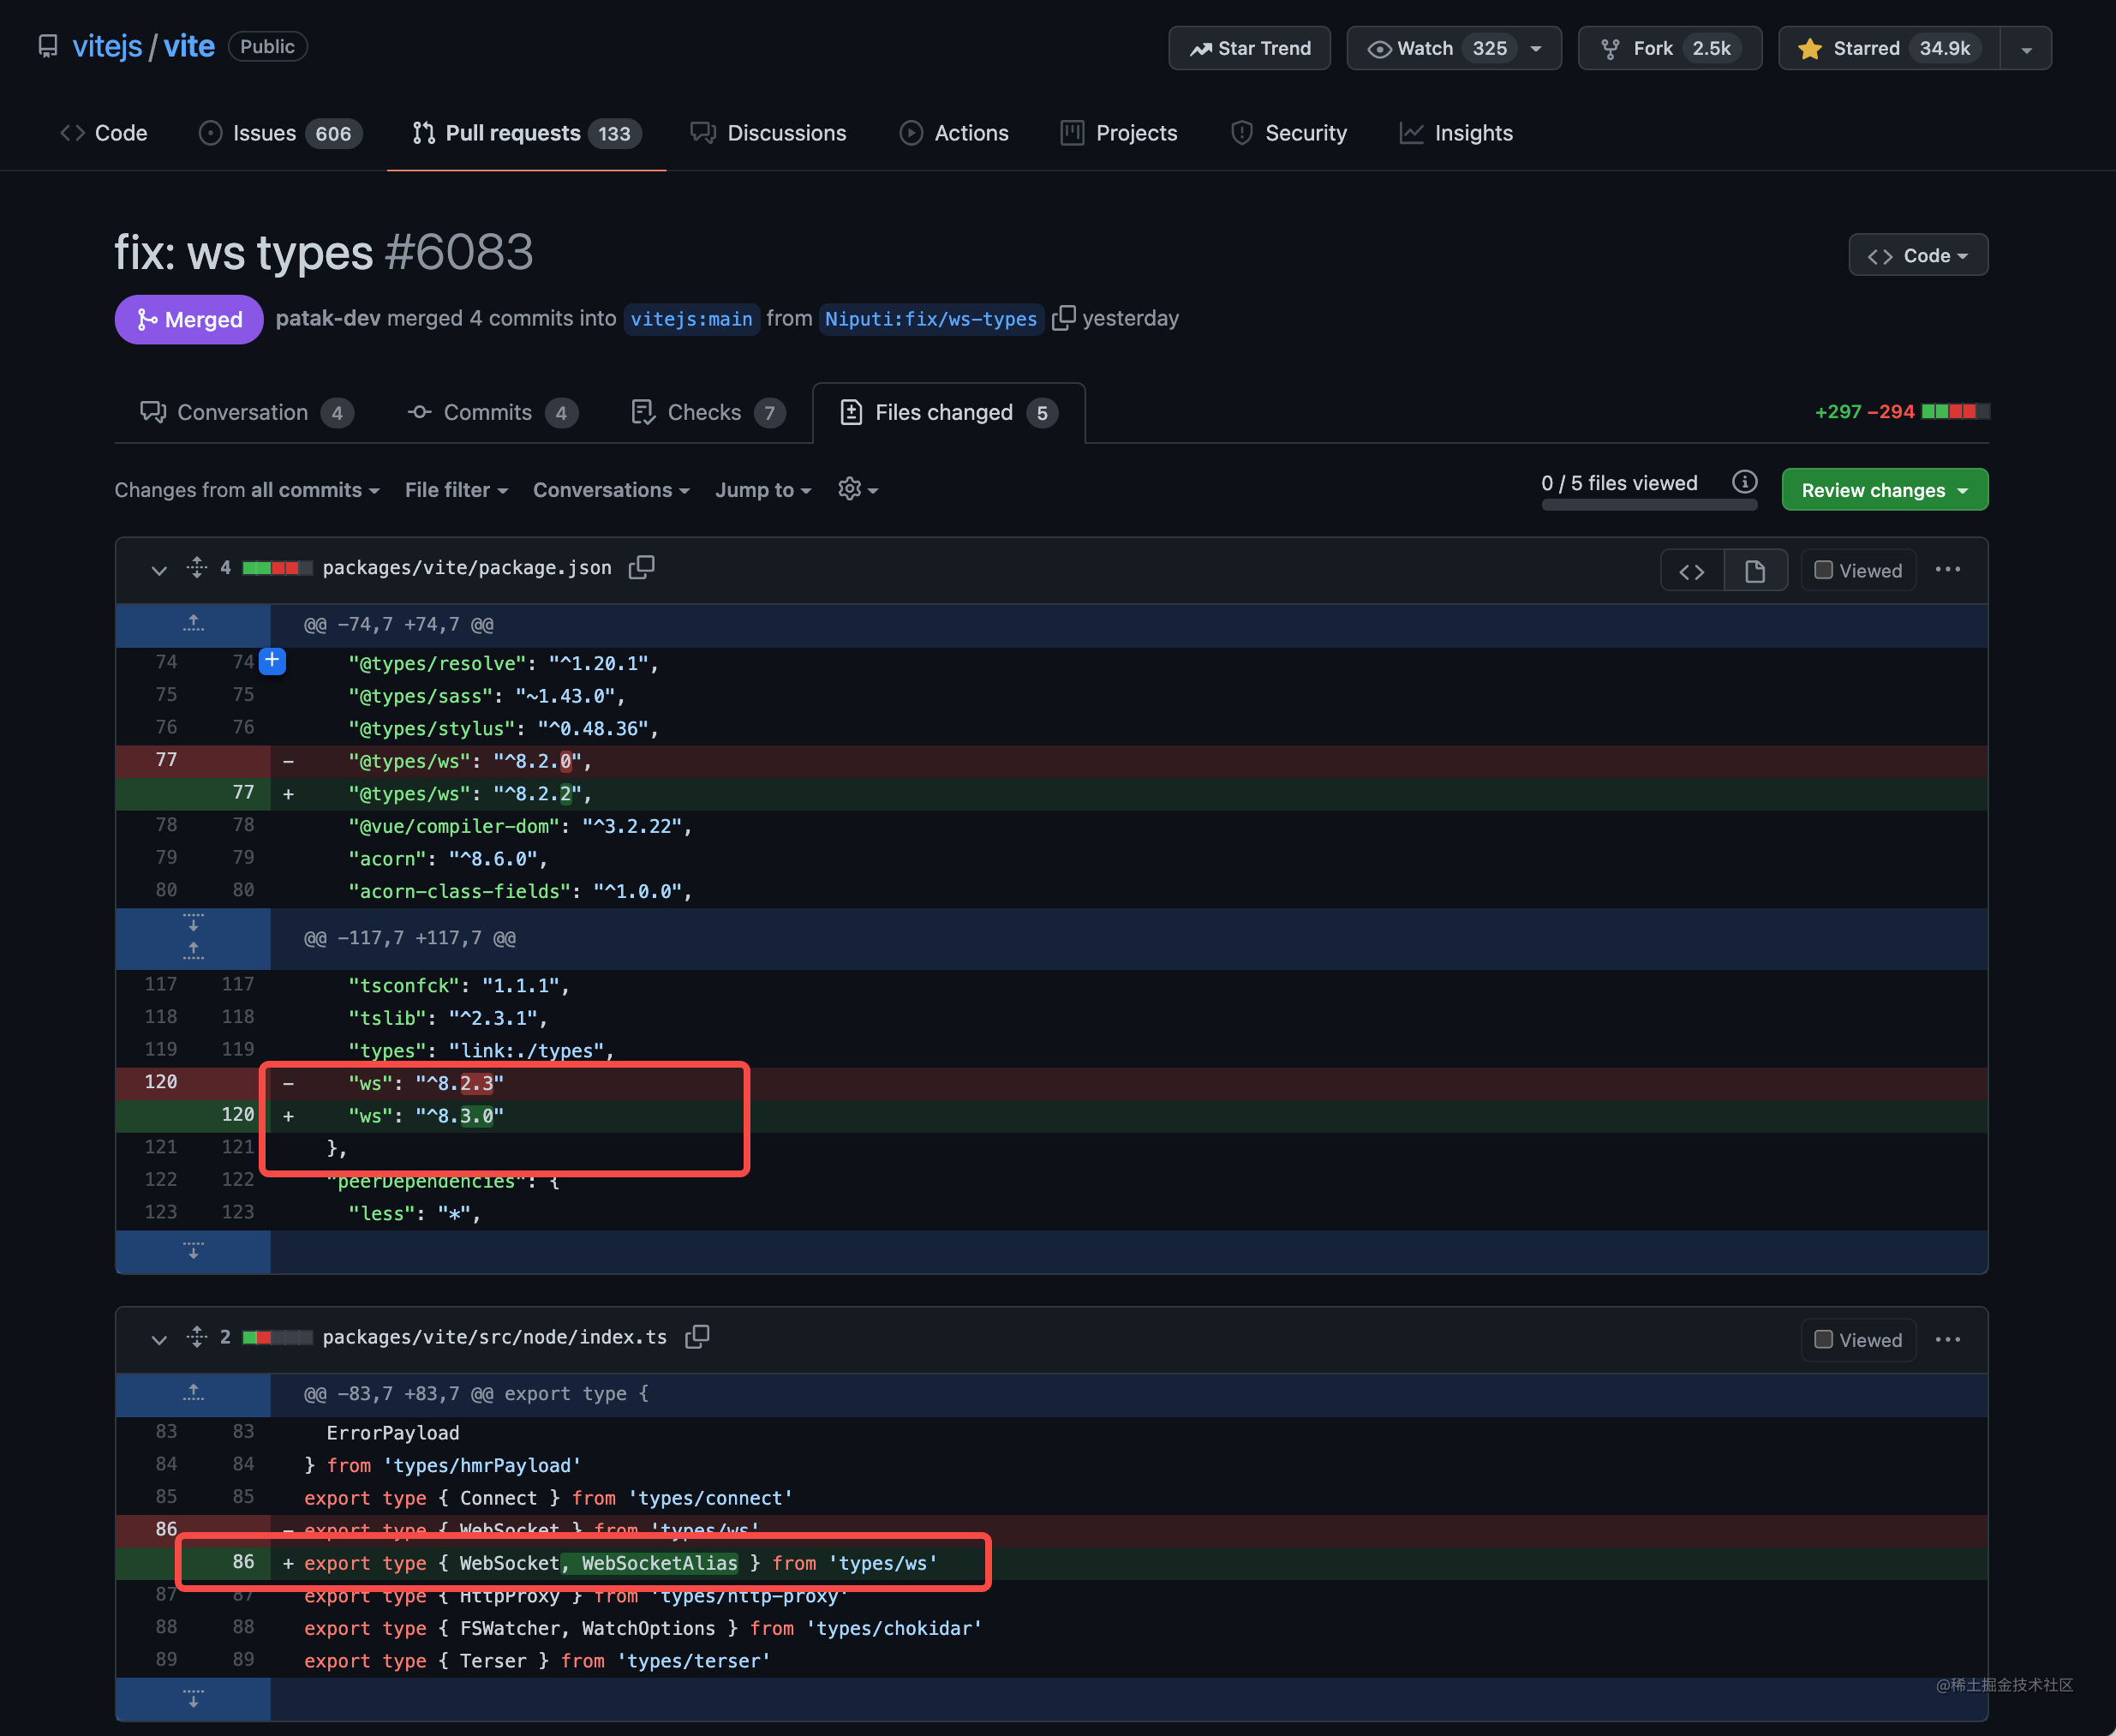Switch to the Commits tab
This screenshot has height=1736, width=2116.
tap(492, 412)
